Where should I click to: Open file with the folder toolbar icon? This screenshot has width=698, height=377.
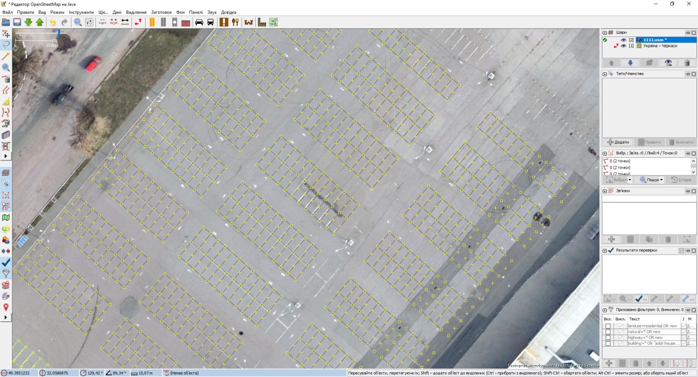click(x=6, y=22)
